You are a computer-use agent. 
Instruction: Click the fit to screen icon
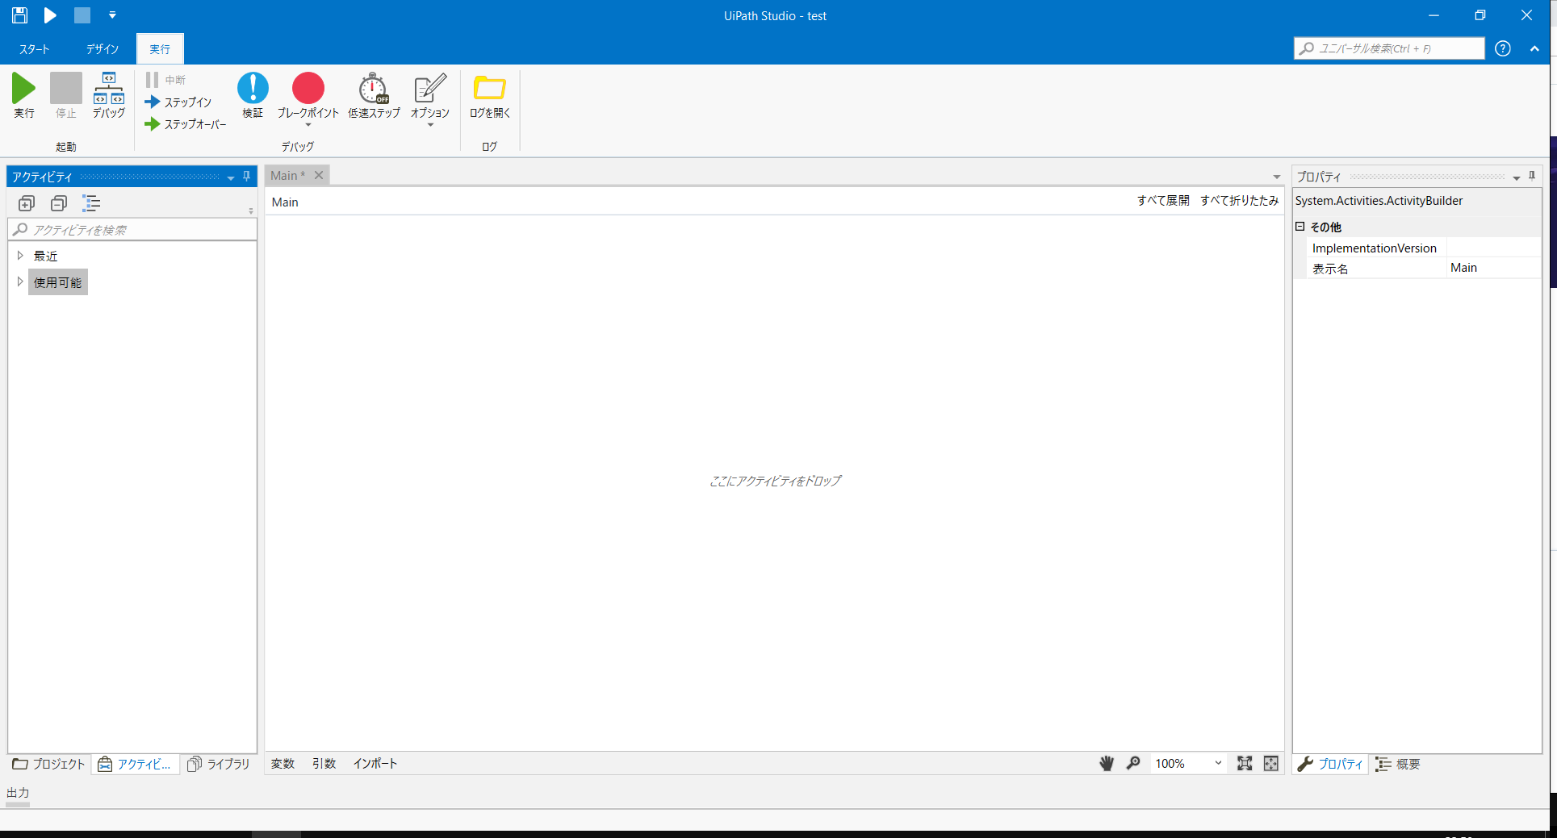click(1245, 763)
